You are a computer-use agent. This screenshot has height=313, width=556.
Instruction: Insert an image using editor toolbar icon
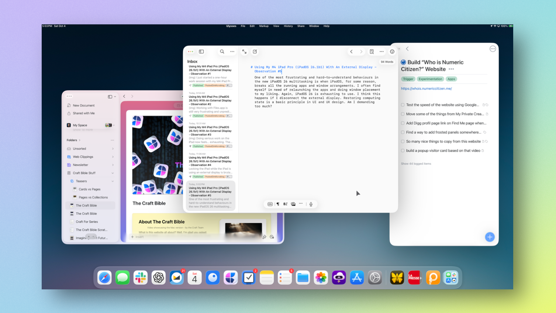pyautogui.click(x=293, y=204)
